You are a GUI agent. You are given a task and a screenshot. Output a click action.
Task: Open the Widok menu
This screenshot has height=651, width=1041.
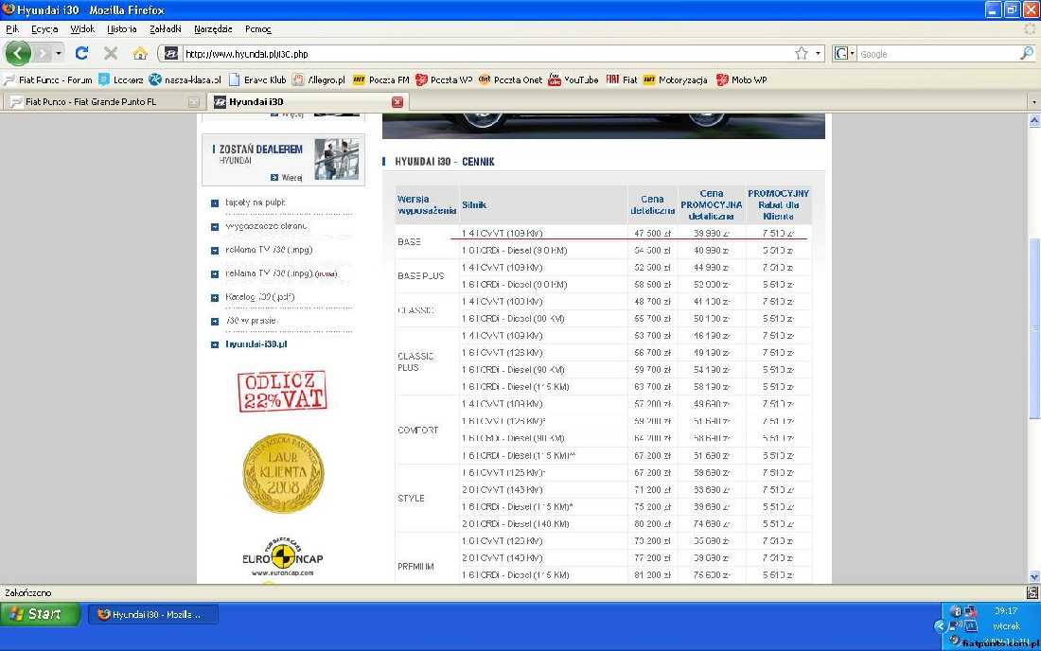coord(82,29)
